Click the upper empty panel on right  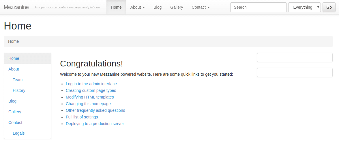point(295,57)
